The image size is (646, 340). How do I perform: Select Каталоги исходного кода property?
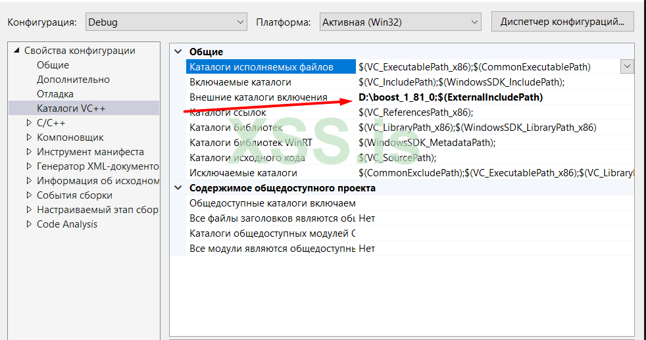[x=270, y=158]
